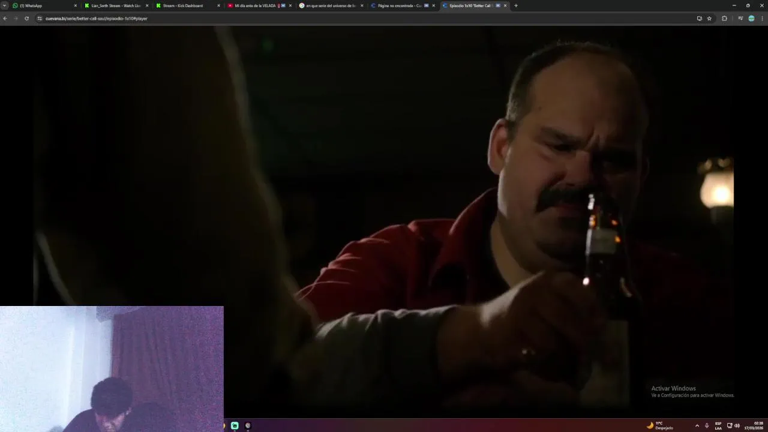
Task: Click the webcam overlay thumbnail
Action: pos(112,369)
